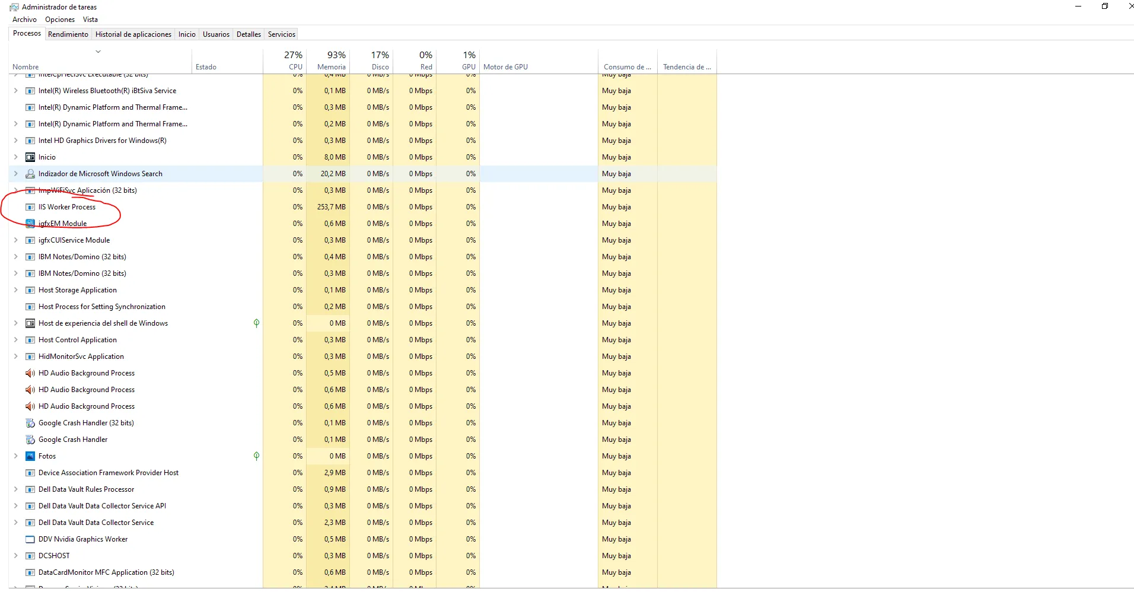
Task: Click the IIS Worker Process icon
Action: coord(30,207)
